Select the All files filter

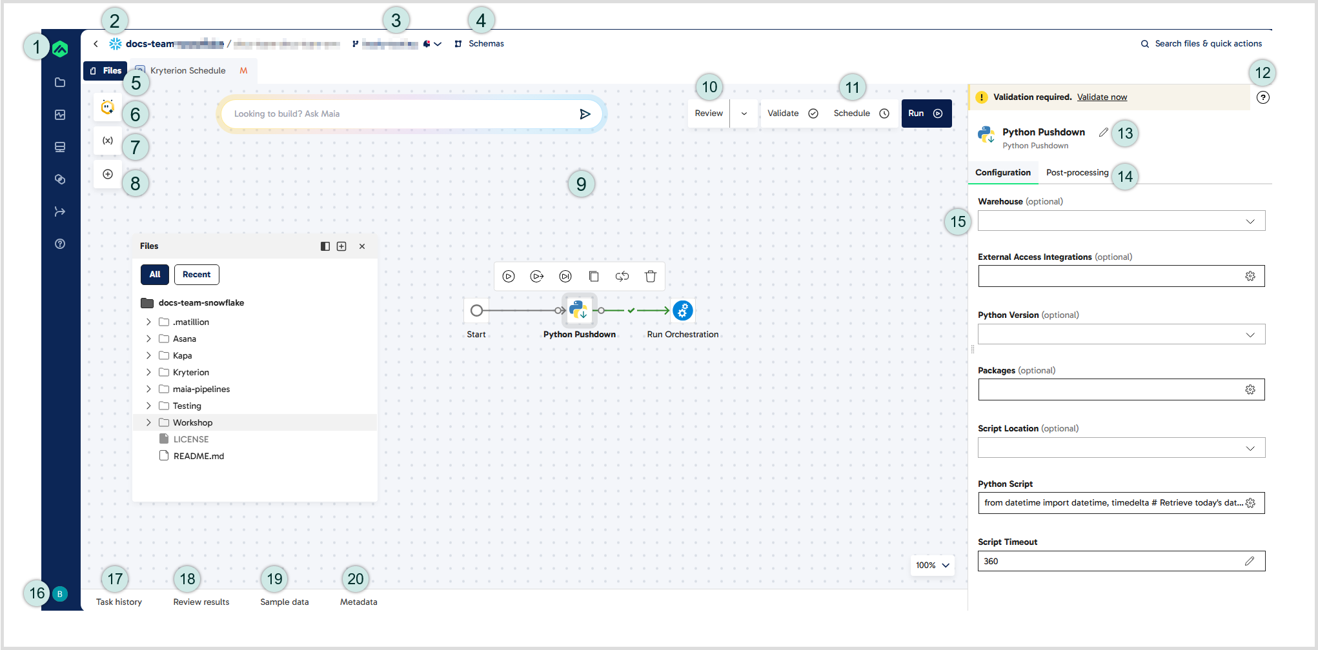click(x=155, y=275)
